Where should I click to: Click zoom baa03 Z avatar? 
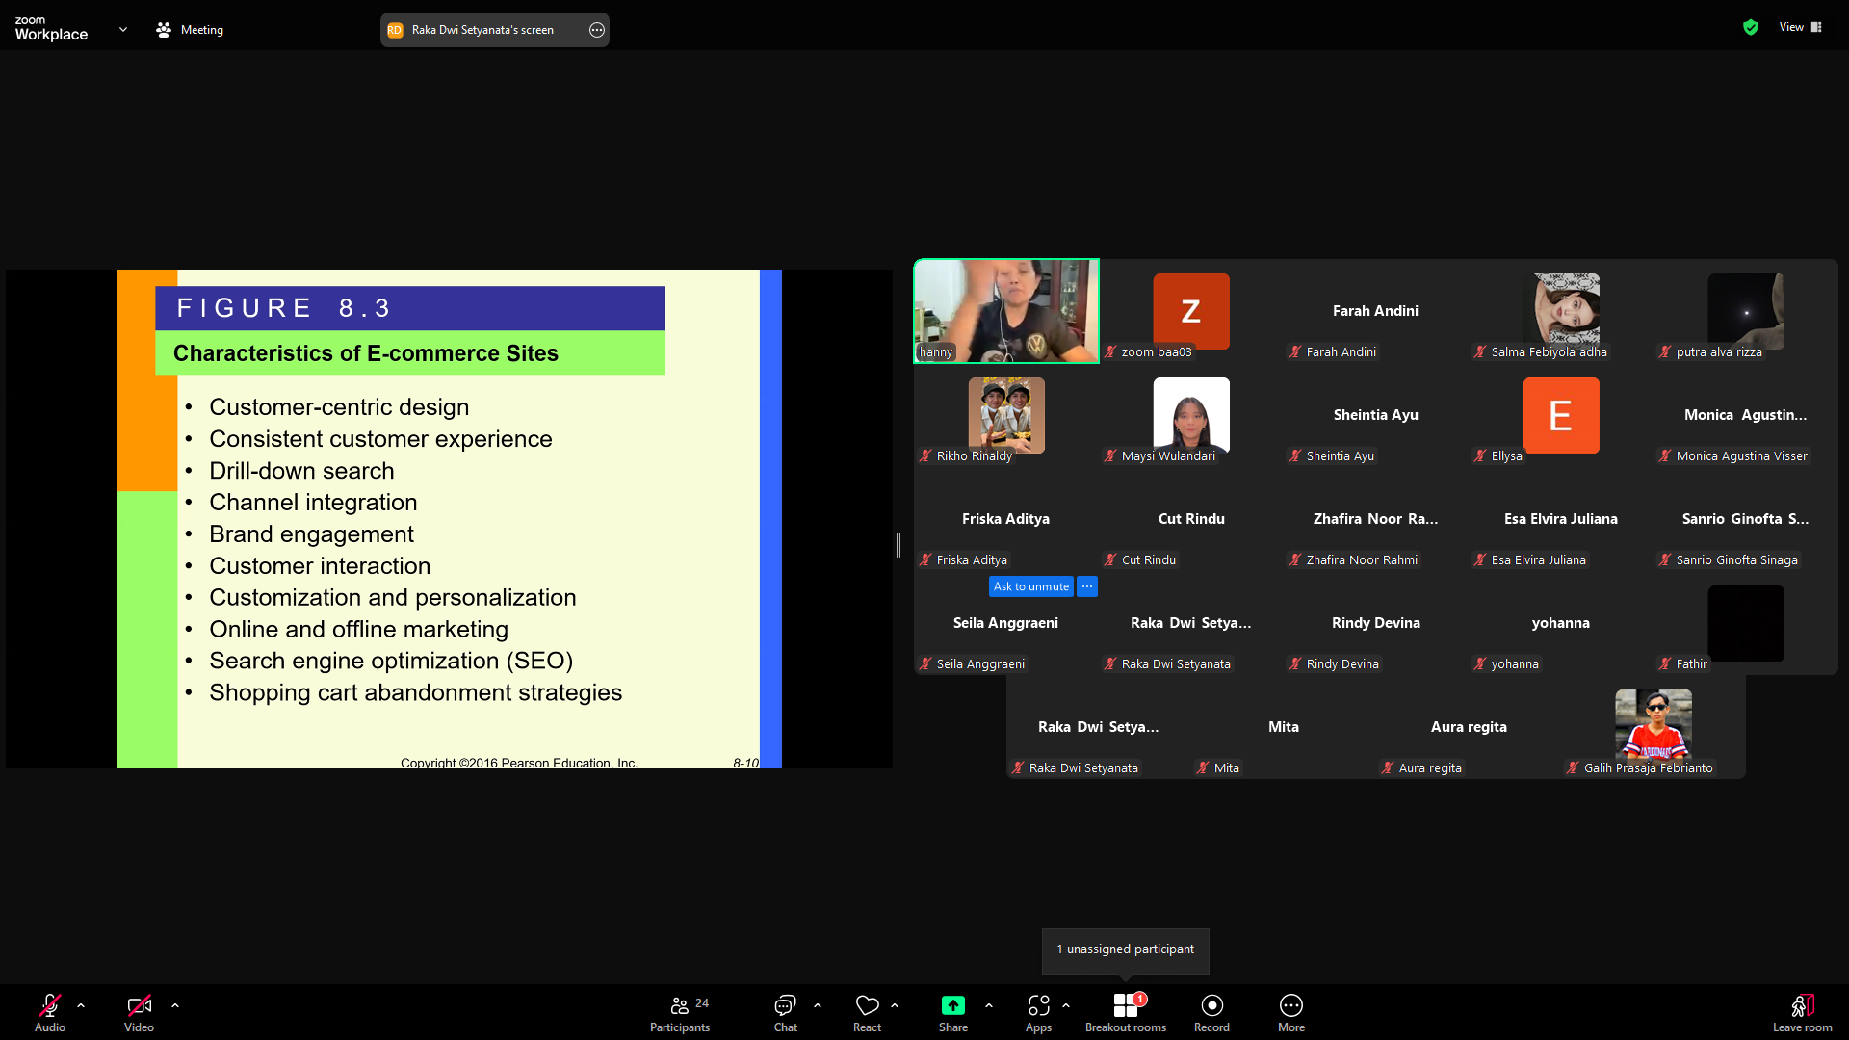pyautogui.click(x=1191, y=311)
